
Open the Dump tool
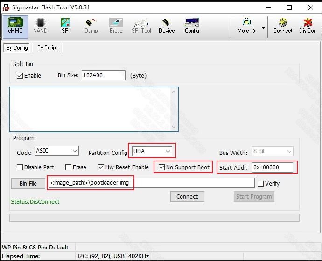click(x=91, y=26)
